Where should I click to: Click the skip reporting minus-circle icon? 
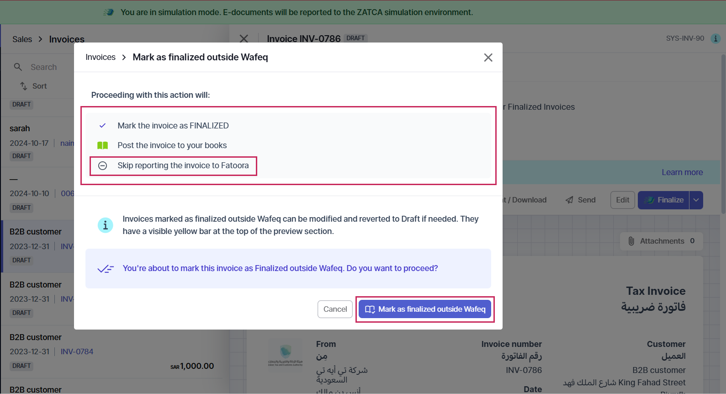[x=103, y=165]
